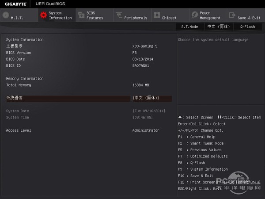This screenshot has width=265, height=199.
Task: Click the Power Management lightning icon
Action: [x=195, y=15]
